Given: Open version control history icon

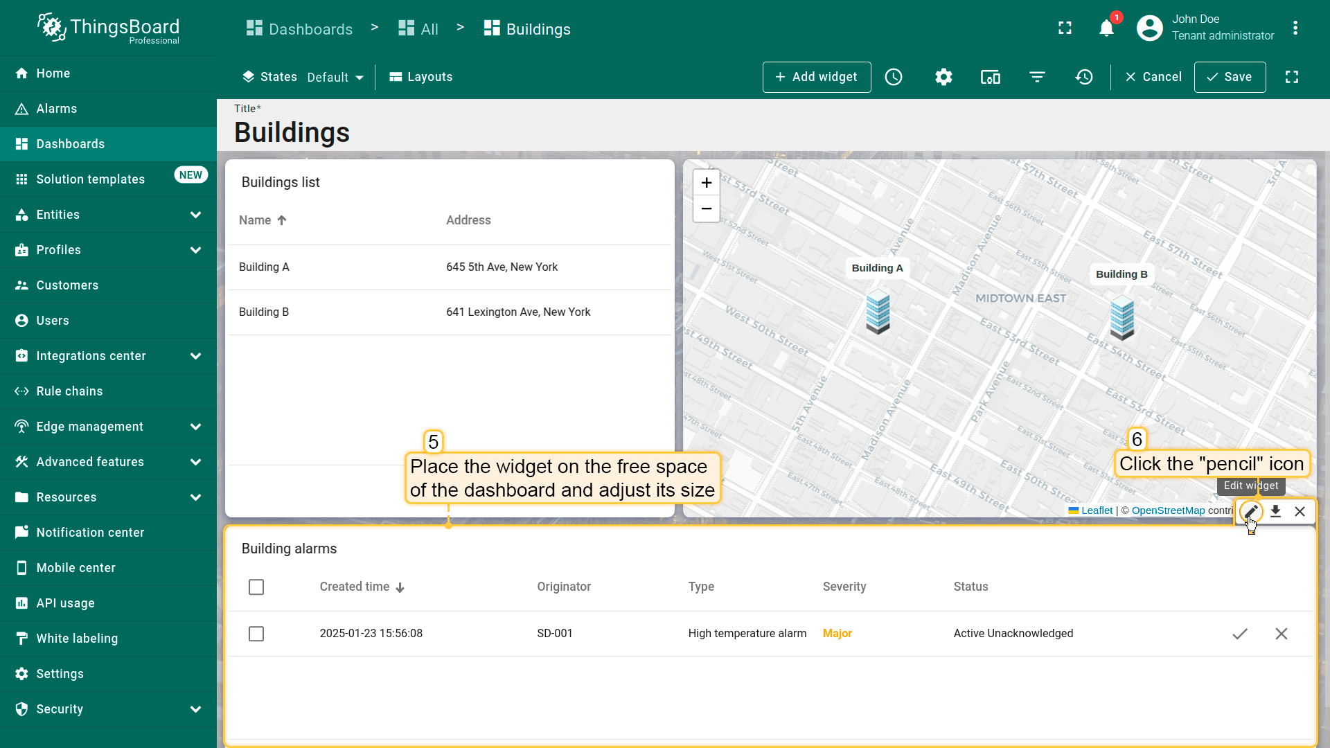Looking at the screenshot, I should 1084,77.
